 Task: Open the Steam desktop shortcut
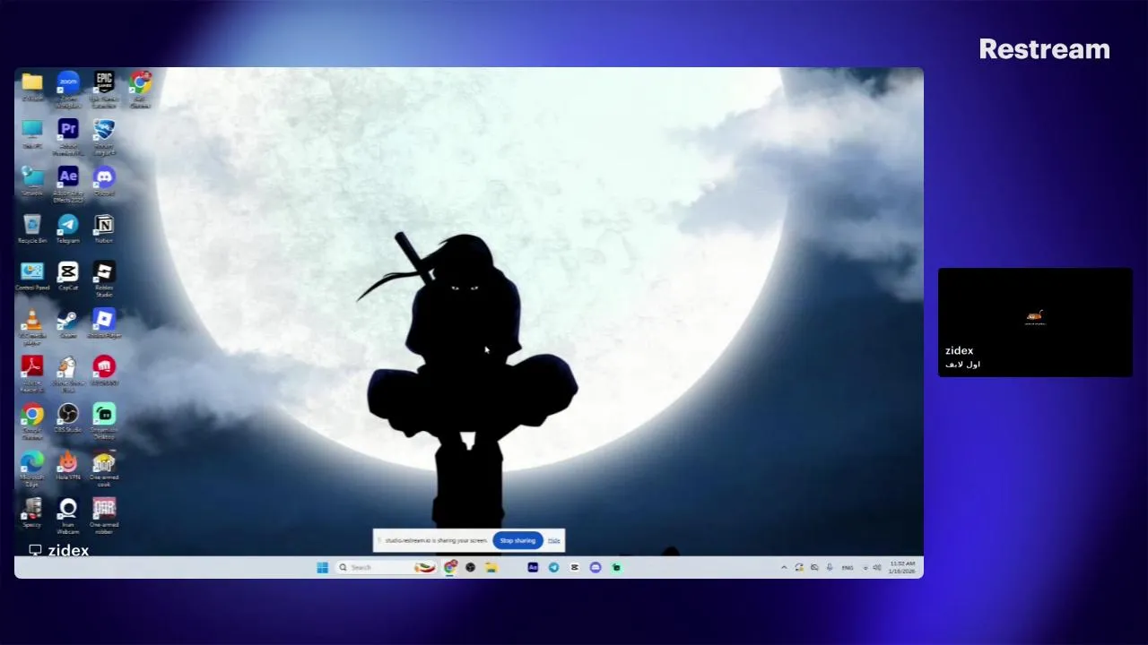68,323
